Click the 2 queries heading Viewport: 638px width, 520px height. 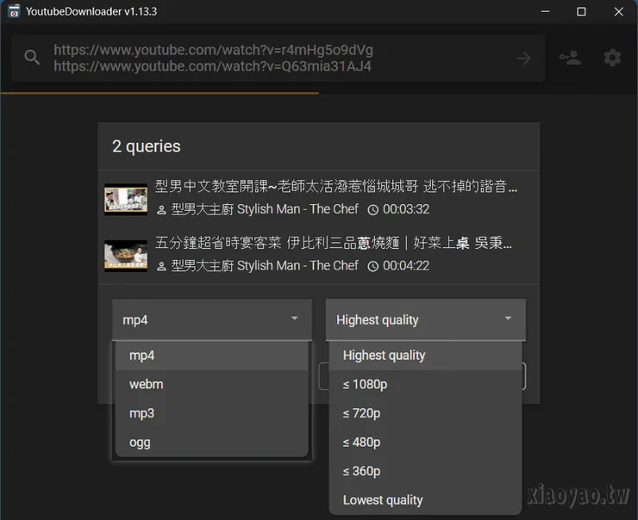point(146,146)
